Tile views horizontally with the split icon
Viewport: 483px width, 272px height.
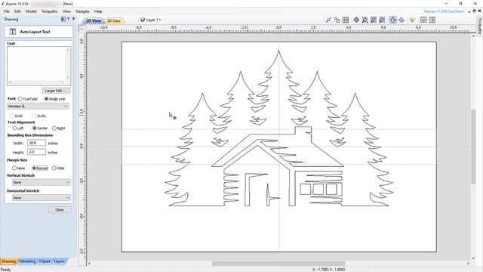pyautogui.click(x=423, y=20)
